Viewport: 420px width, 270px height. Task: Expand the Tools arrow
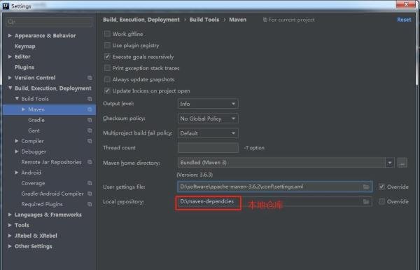tap(10, 225)
